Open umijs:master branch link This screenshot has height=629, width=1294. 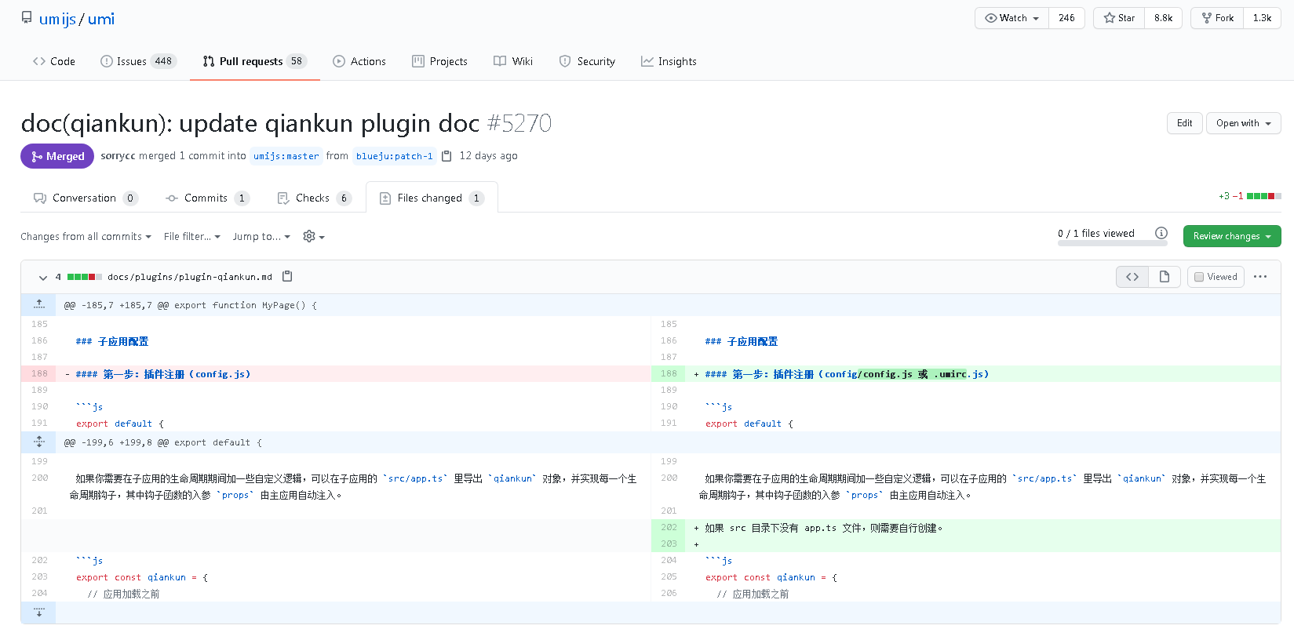286,156
